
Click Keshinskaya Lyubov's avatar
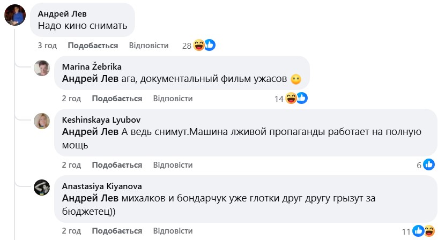pyautogui.click(x=42, y=121)
